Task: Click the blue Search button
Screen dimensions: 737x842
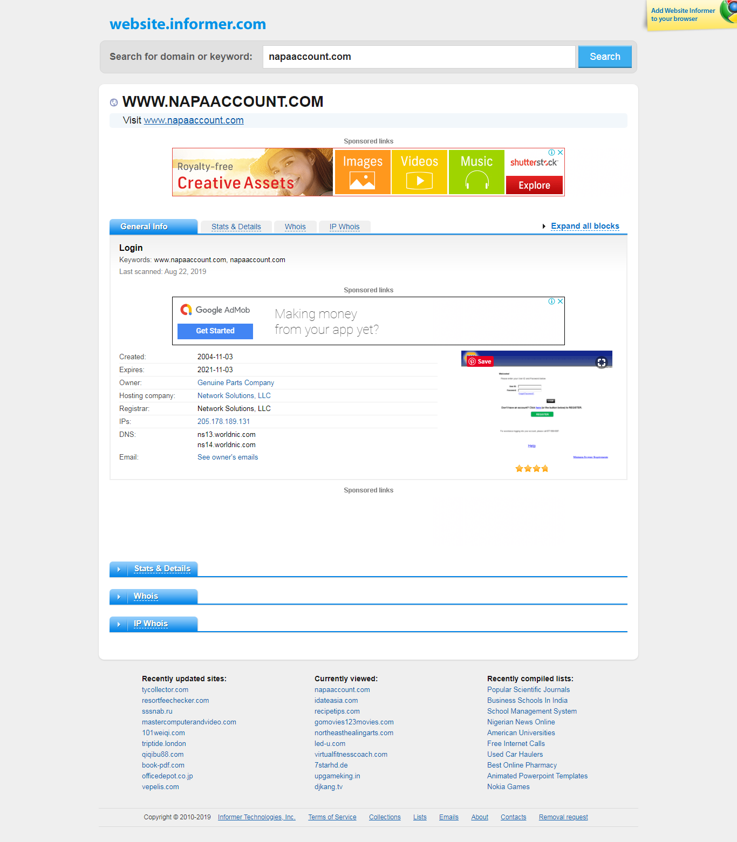Action: pyautogui.click(x=605, y=57)
